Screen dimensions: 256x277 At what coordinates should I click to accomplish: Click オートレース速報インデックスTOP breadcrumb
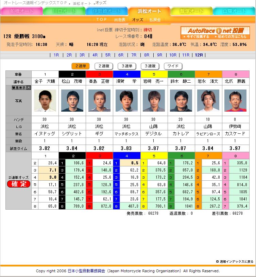click(35, 3)
